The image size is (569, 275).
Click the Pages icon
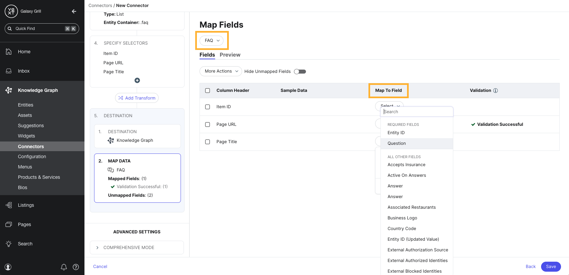point(9,224)
